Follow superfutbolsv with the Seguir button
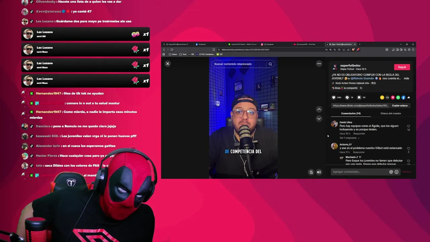The height and width of the screenshot is (242, 430). 402,67
